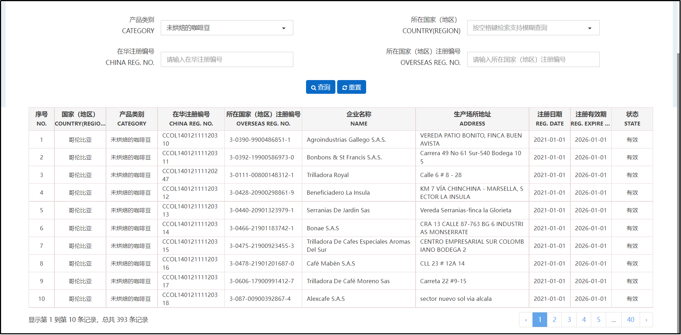
Task: Click overseas reg no 3-0111-00800148312-1
Action: pyautogui.click(x=262, y=175)
